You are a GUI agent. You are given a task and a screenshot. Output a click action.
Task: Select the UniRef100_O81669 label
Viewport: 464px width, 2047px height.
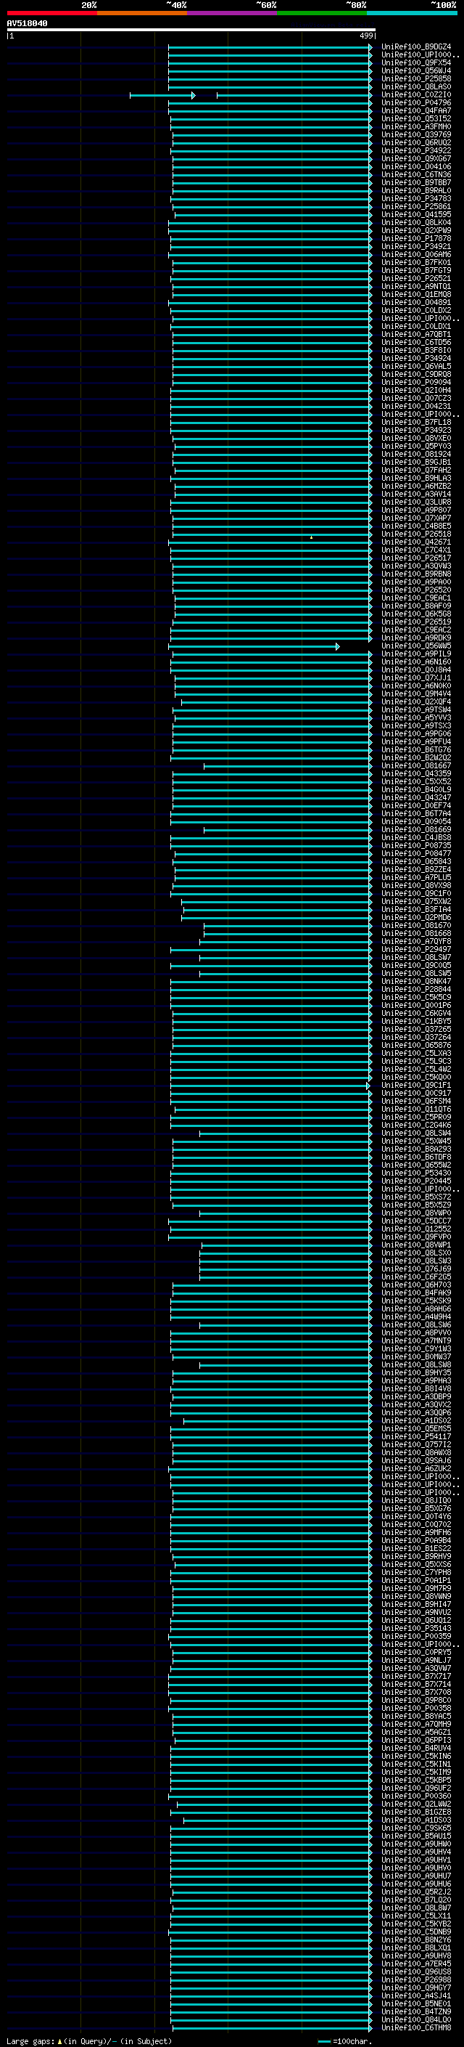coord(416,829)
